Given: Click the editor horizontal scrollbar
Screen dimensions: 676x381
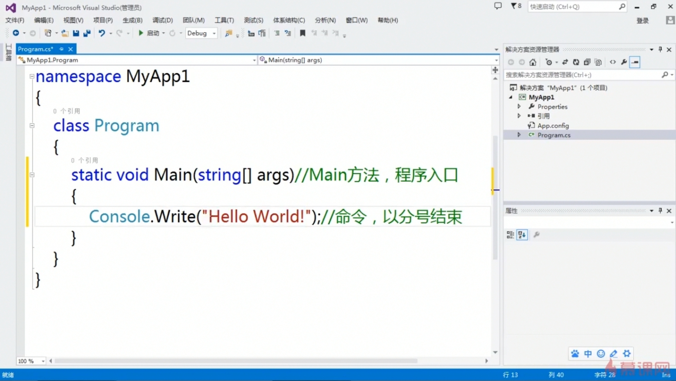Looking at the screenshot, I should 236,361.
